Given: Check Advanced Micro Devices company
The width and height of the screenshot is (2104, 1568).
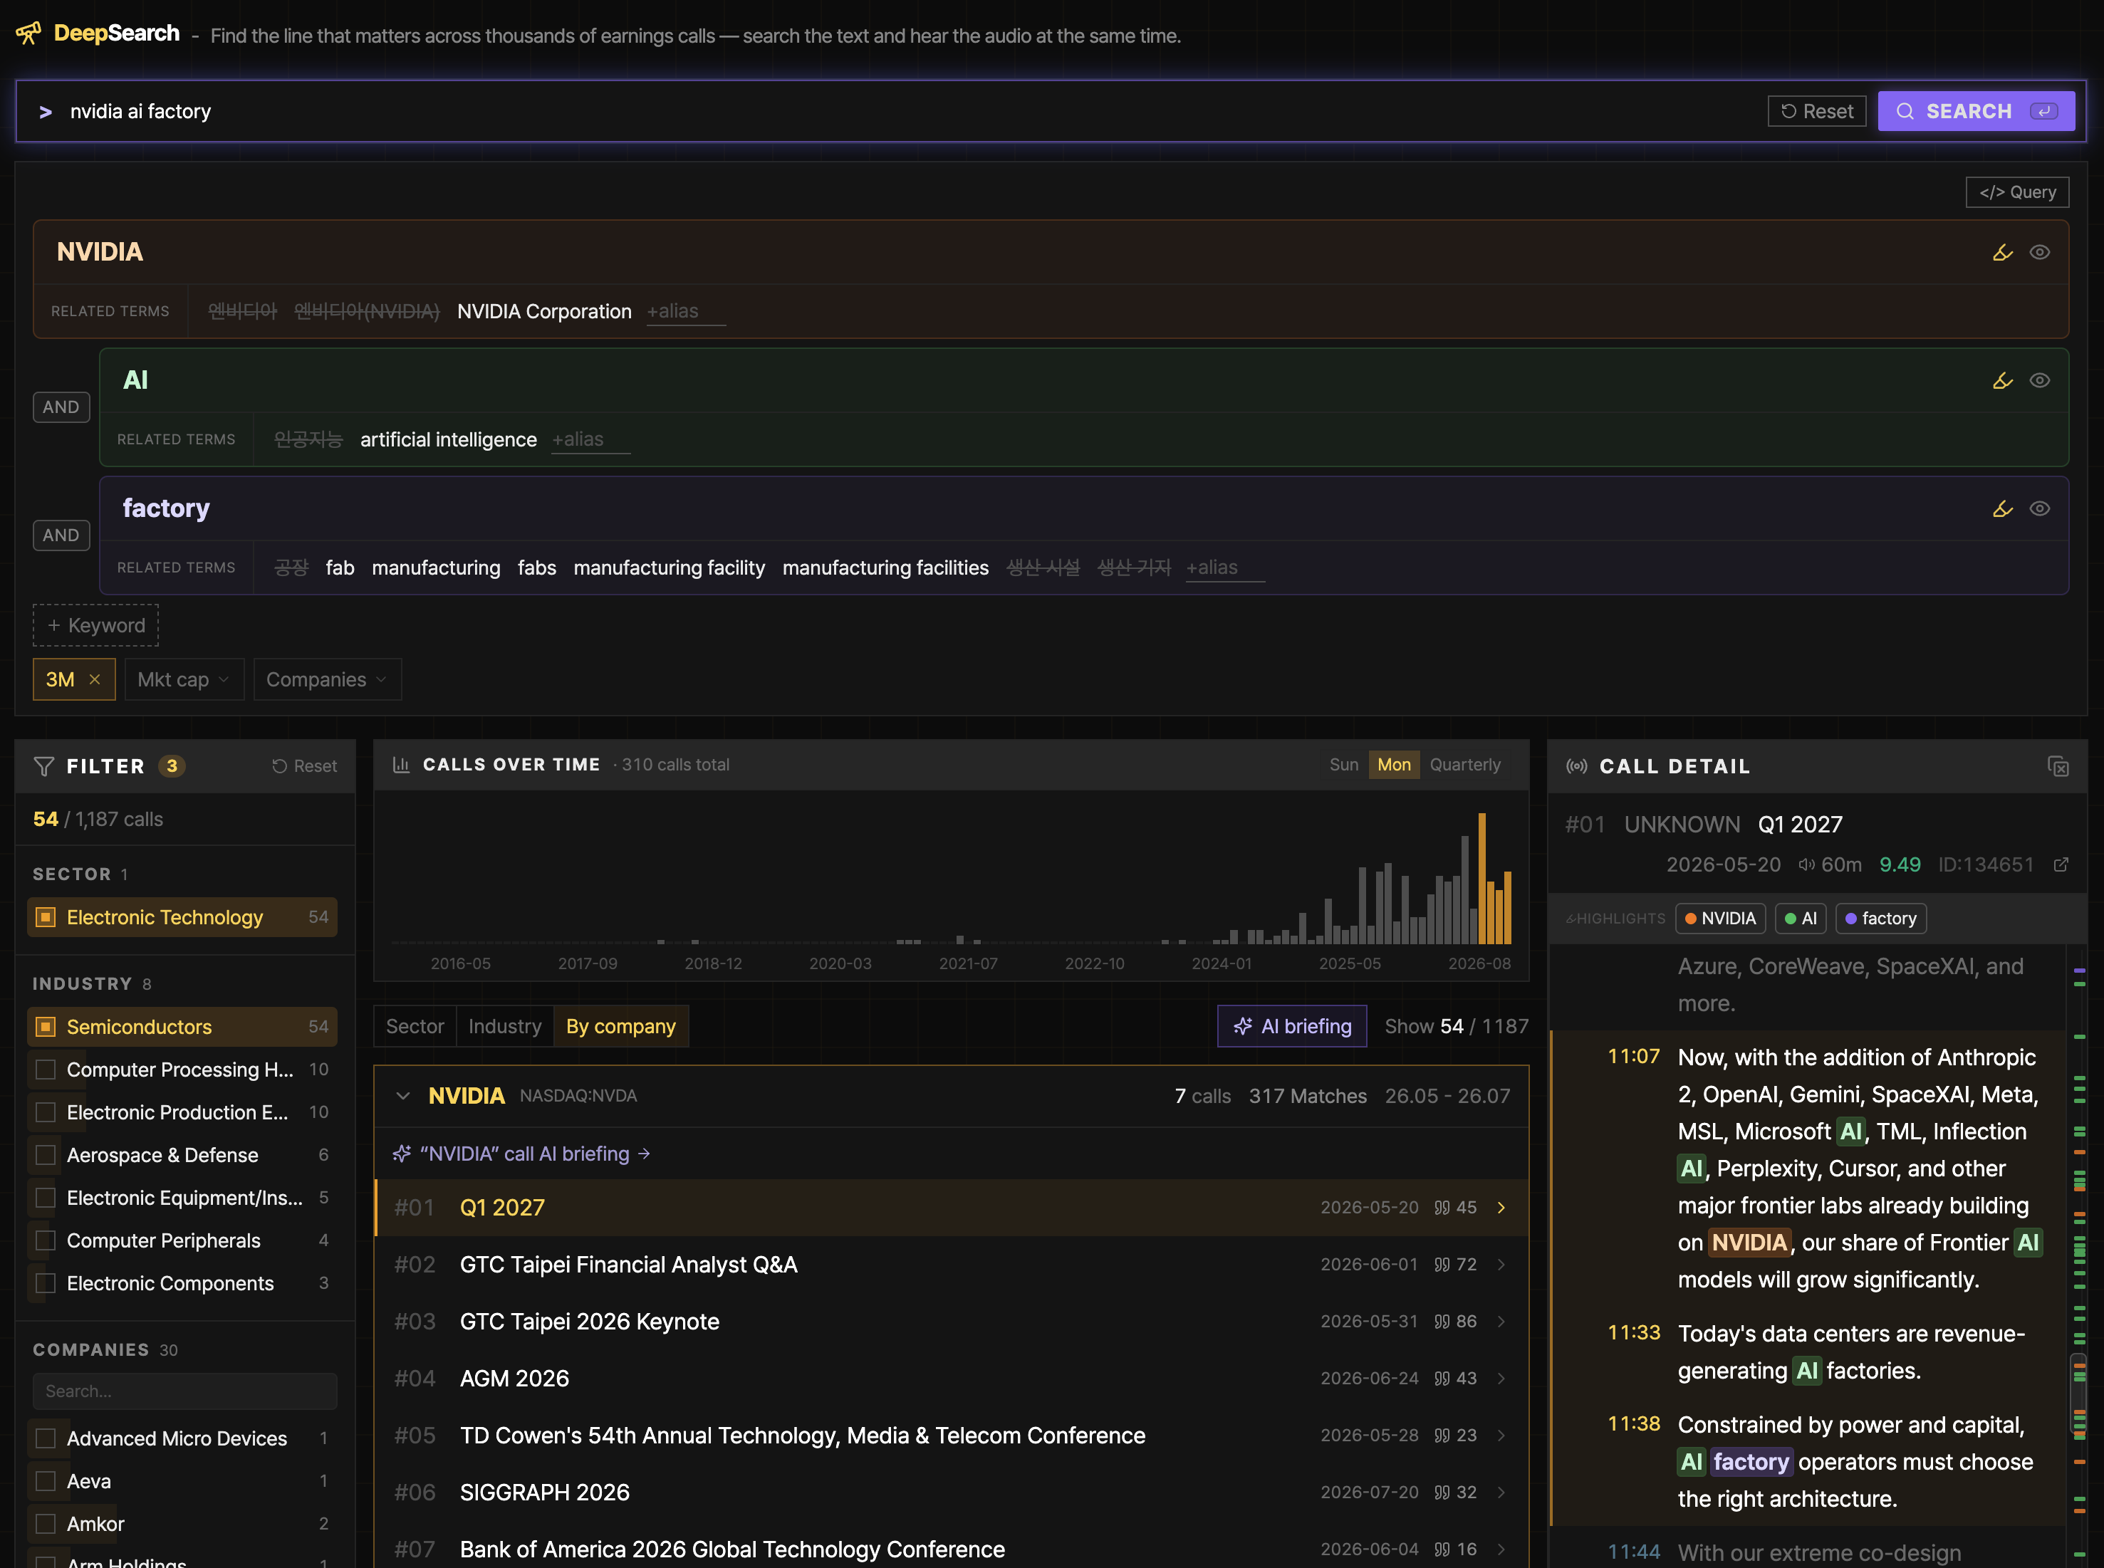Looking at the screenshot, I should 46,1439.
